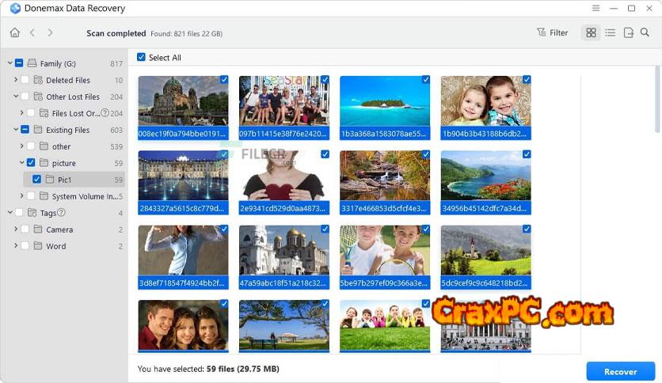Viewport: 662px width, 383px height.
Task: Uncheck the 1b3a368a1583078ae55 island image checkbox
Action: pos(426,79)
